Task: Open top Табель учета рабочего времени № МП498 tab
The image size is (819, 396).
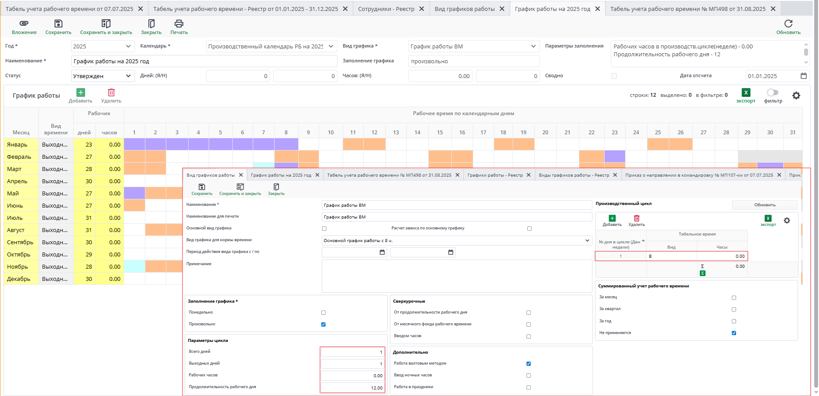Action: pos(688,9)
